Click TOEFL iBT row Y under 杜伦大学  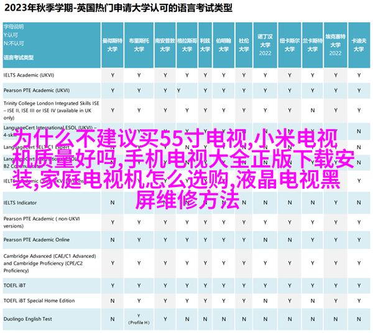pyautogui.click(x=244, y=285)
